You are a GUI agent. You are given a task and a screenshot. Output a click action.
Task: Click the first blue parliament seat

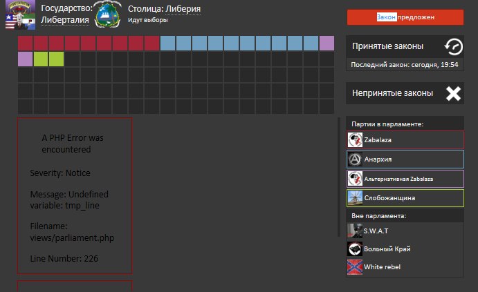[x=167, y=43]
